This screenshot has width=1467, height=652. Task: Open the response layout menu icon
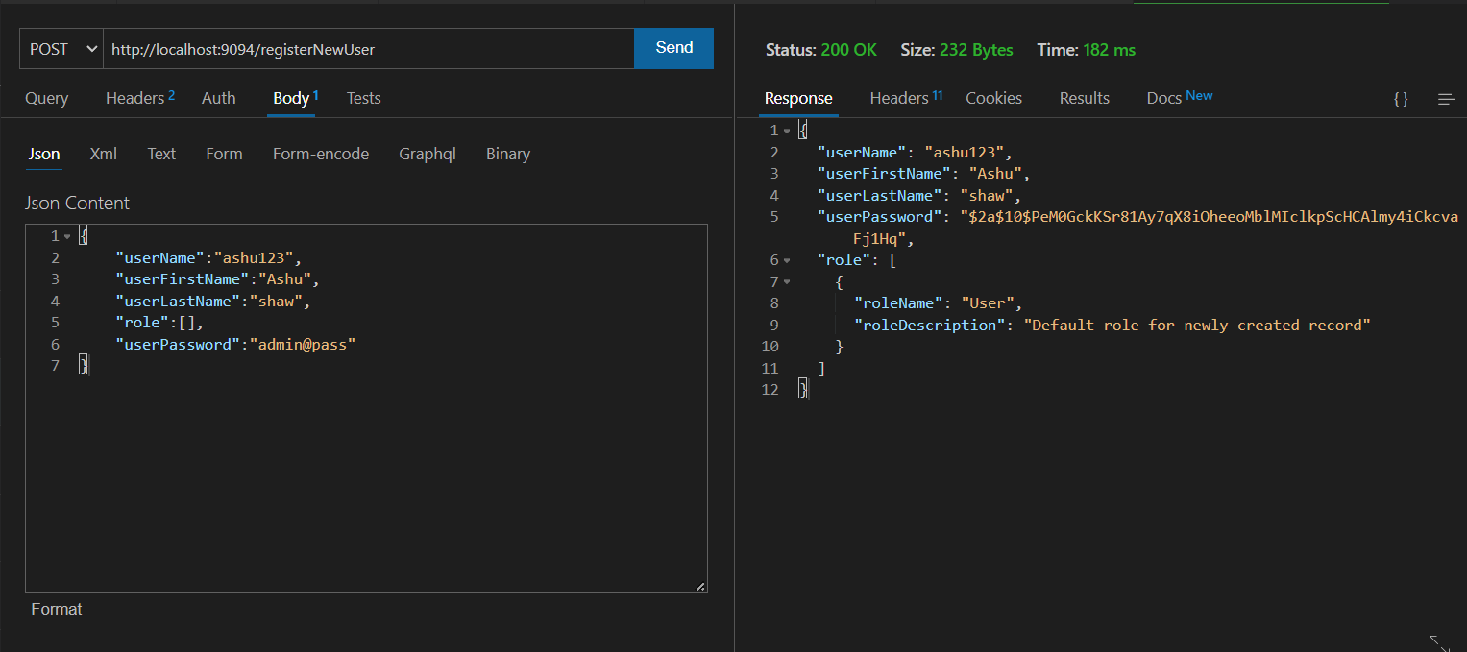(x=1446, y=98)
